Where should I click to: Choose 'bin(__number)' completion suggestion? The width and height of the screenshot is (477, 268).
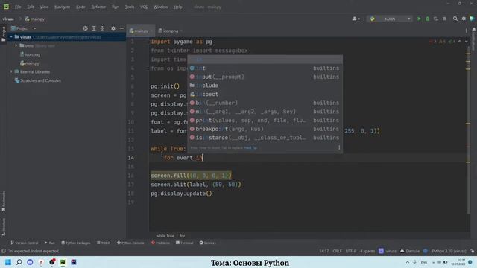click(265, 103)
